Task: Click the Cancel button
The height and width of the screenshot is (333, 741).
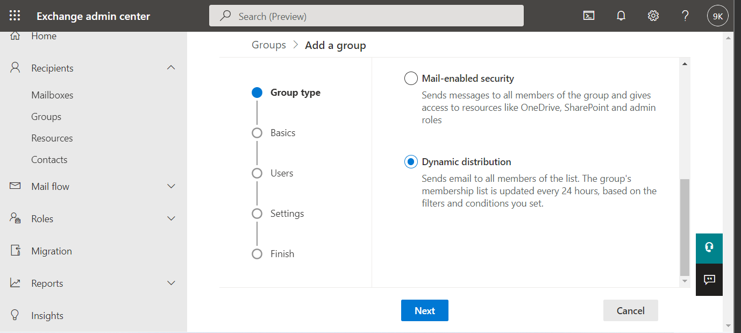Action: pyautogui.click(x=630, y=310)
